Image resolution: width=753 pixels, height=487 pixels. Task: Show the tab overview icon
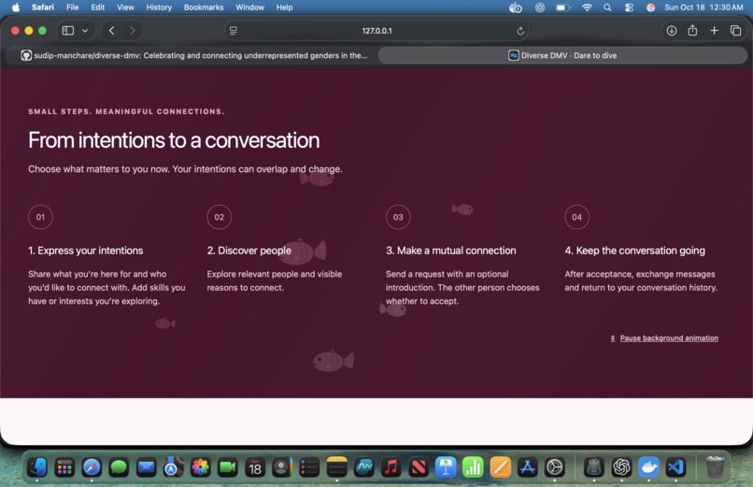[x=735, y=31]
